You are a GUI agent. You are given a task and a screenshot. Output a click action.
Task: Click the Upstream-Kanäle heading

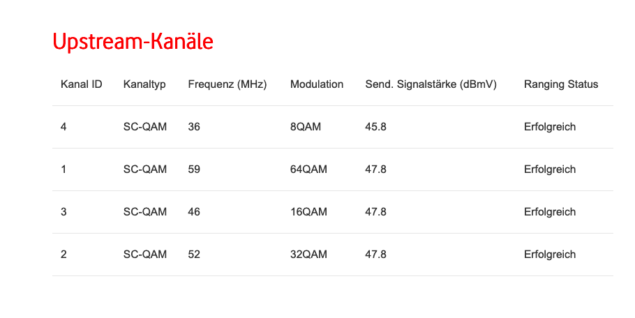(x=133, y=42)
